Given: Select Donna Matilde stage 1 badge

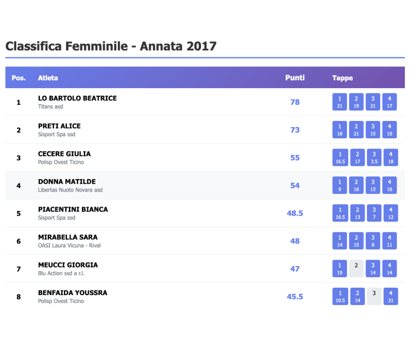Looking at the screenshot, I should click(x=340, y=185).
